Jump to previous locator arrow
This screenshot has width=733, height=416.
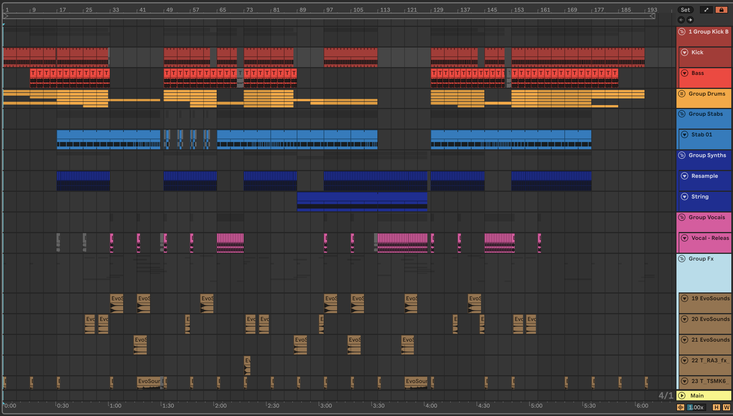pyautogui.click(x=681, y=20)
